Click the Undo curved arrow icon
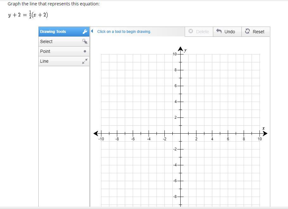Screen dimensions: 288x209 [219, 31]
